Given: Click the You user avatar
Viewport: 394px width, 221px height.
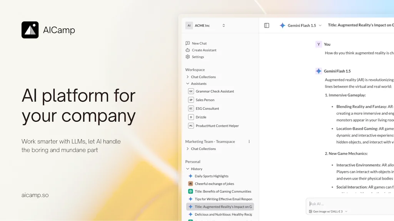Looking at the screenshot, I should [x=319, y=45].
